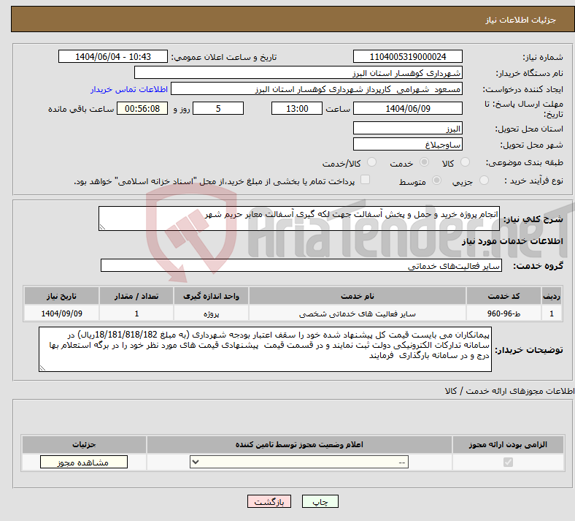Click the جزئیات column header in permits table

(84, 444)
